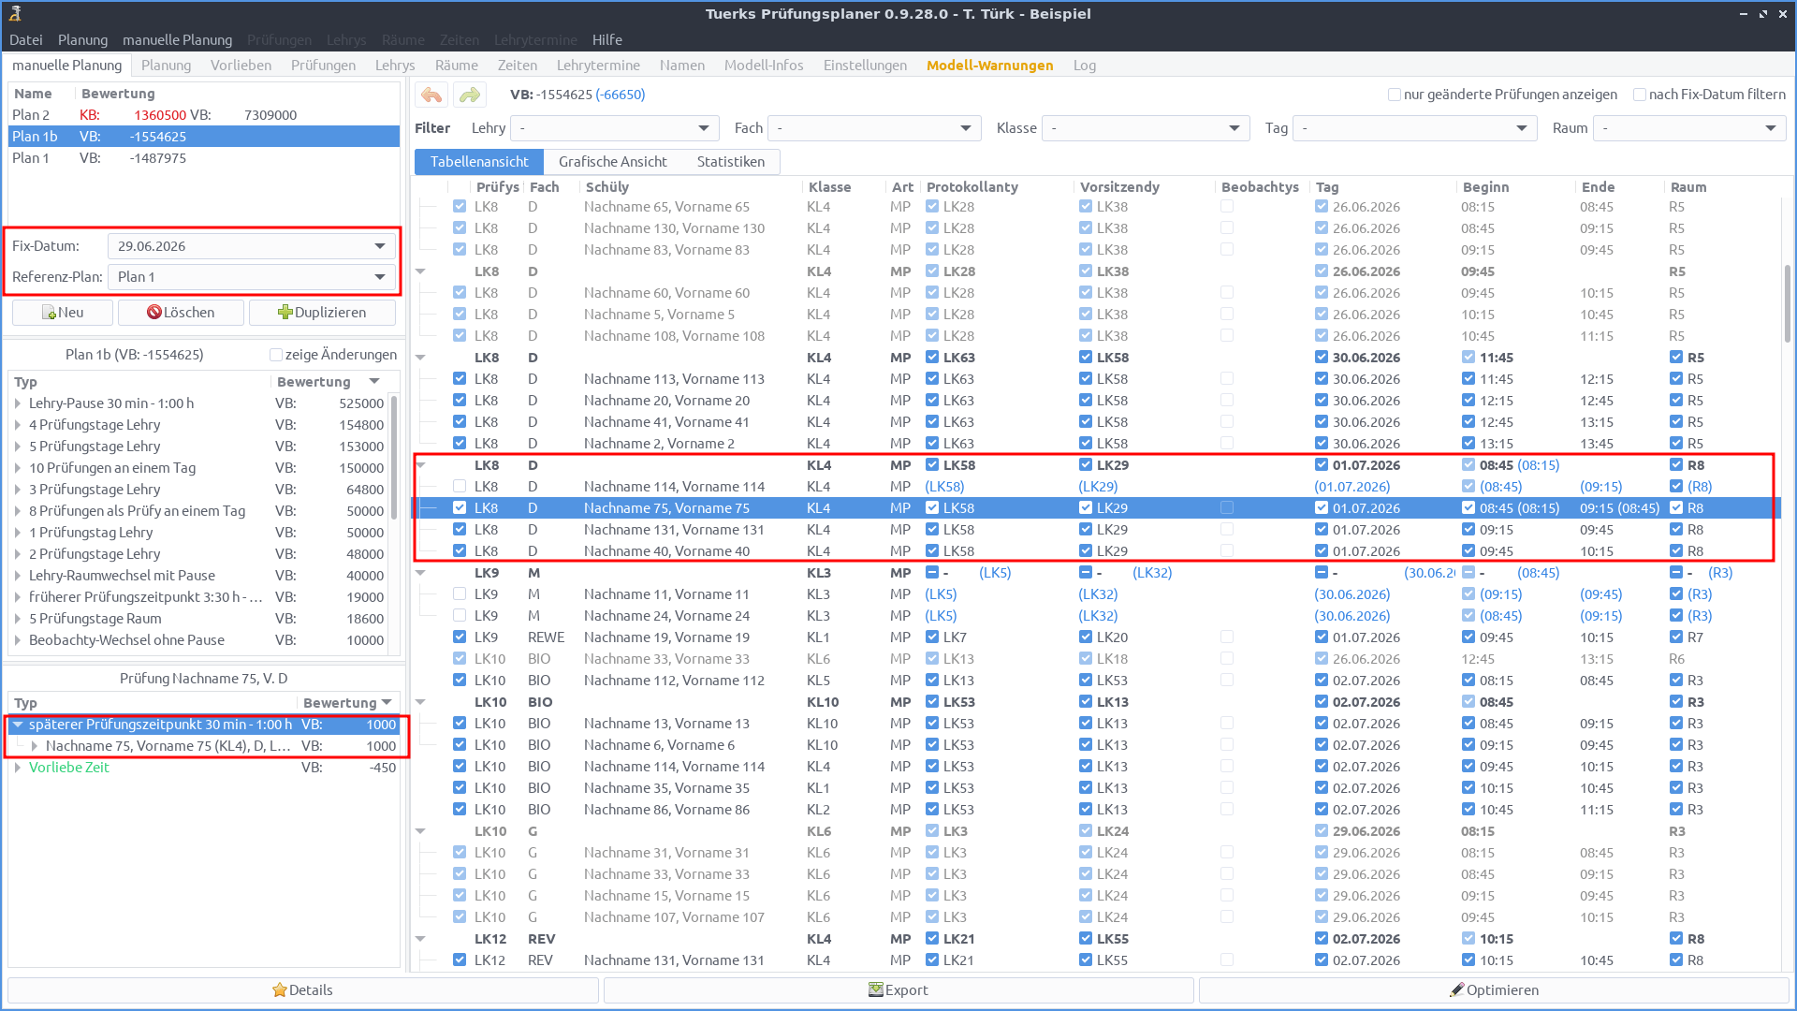
Task: Click the green redo arrow icon
Action: coord(470,95)
